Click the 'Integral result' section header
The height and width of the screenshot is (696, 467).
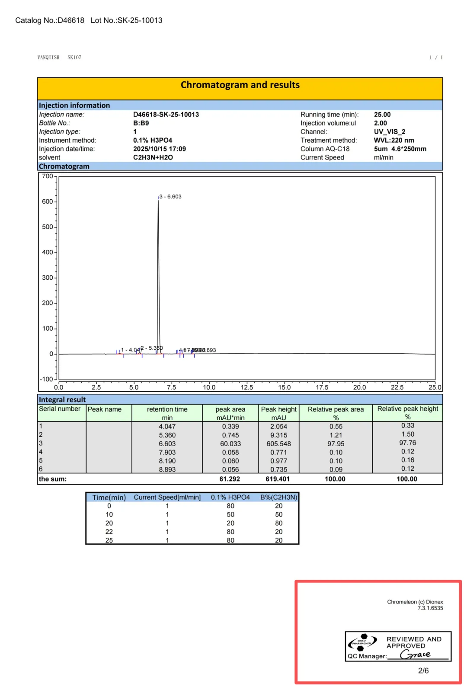(x=62, y=399)
